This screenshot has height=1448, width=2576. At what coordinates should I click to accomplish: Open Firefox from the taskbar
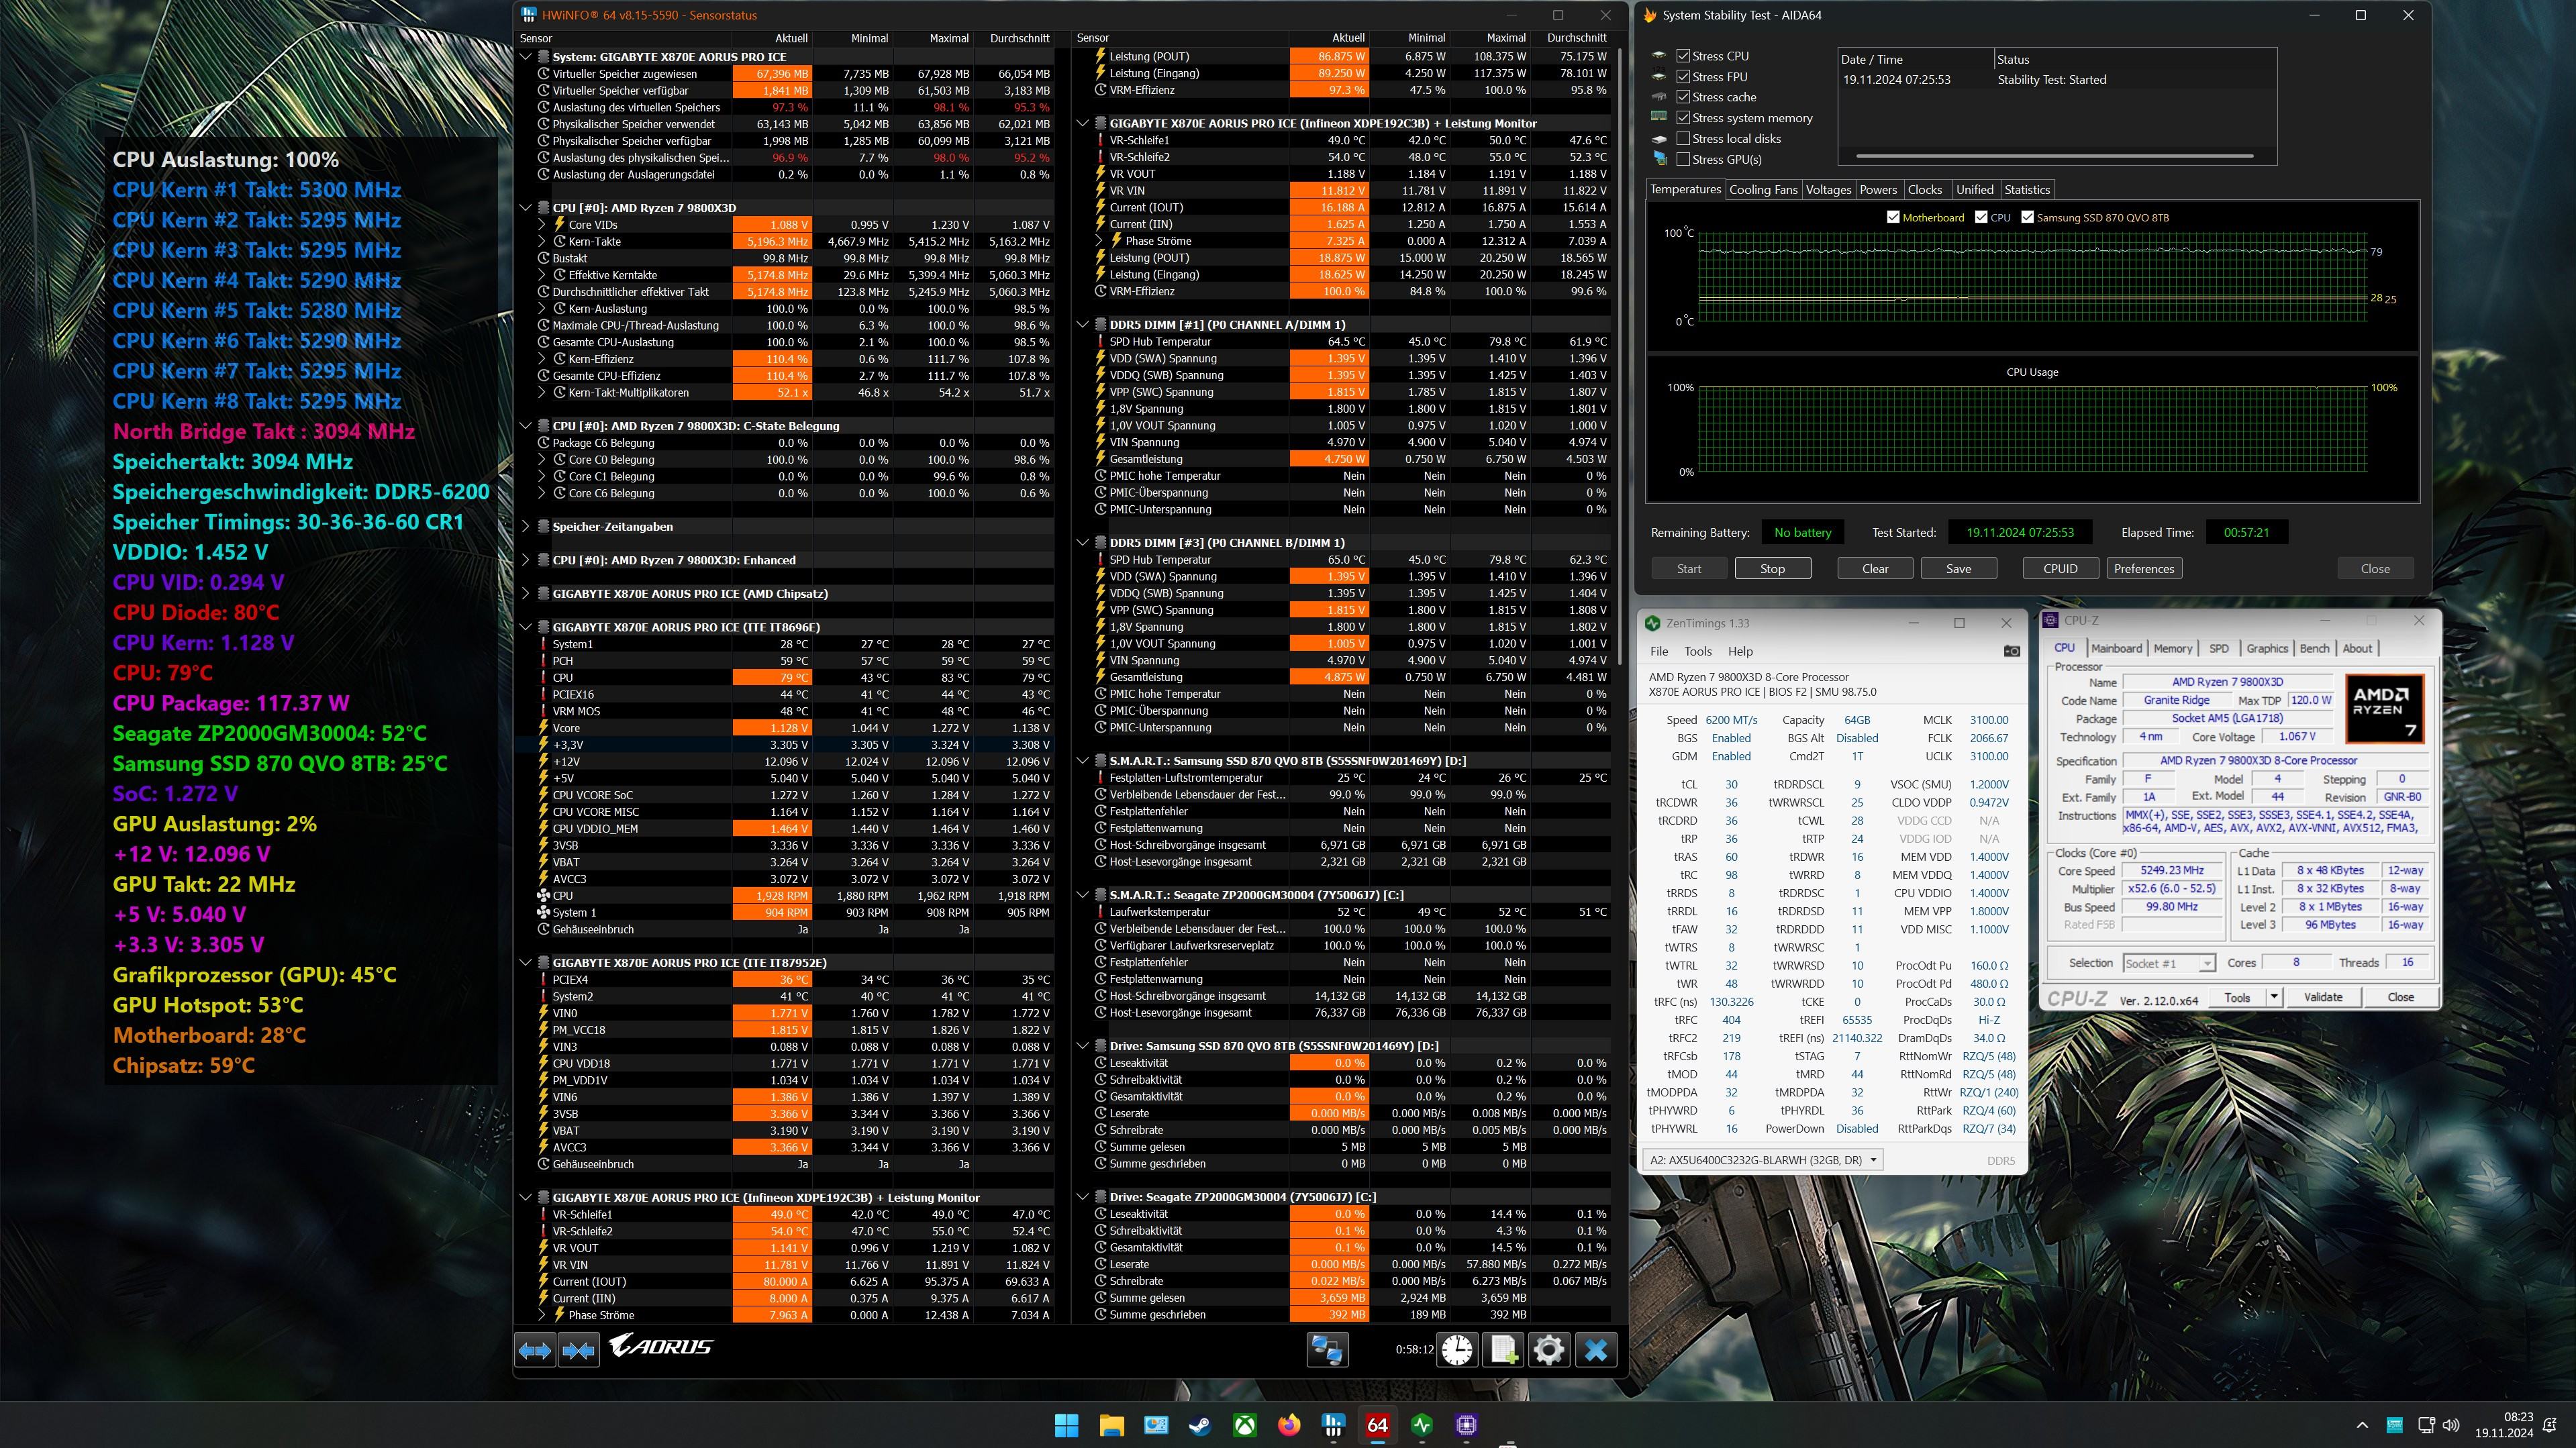pos(1289,1425)
